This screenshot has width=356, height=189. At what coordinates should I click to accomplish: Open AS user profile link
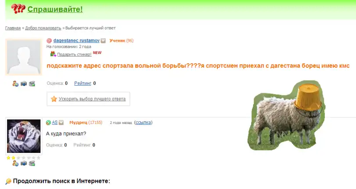(55, 122)
